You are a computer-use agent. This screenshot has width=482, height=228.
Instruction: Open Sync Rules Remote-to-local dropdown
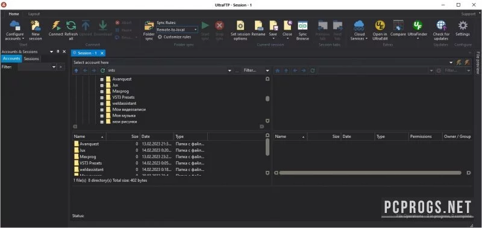177,29
